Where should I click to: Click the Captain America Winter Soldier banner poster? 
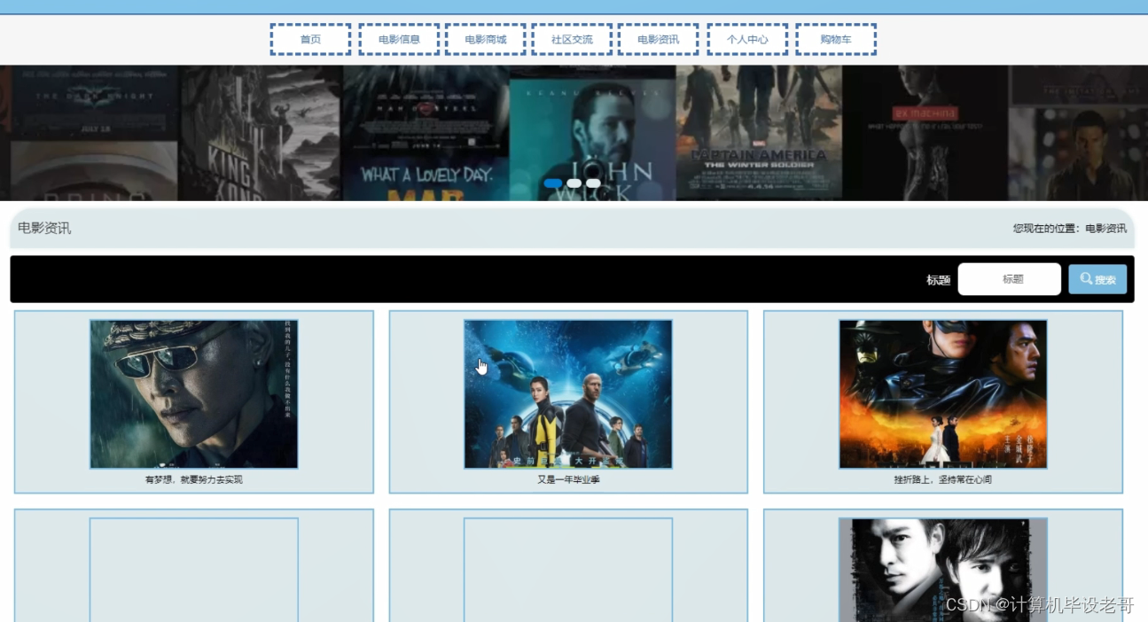[x=759, y=133]
